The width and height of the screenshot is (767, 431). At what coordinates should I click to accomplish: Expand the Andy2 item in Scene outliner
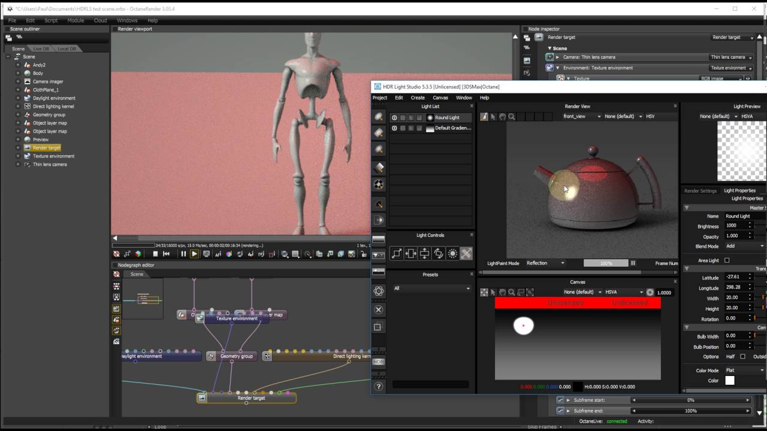click(18, 65)
